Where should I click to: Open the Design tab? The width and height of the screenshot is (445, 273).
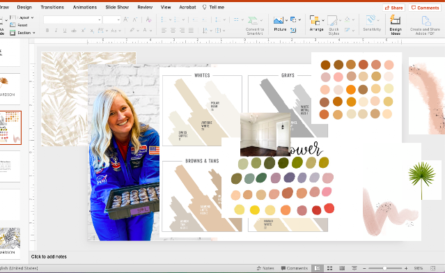[x=24, y=7]
